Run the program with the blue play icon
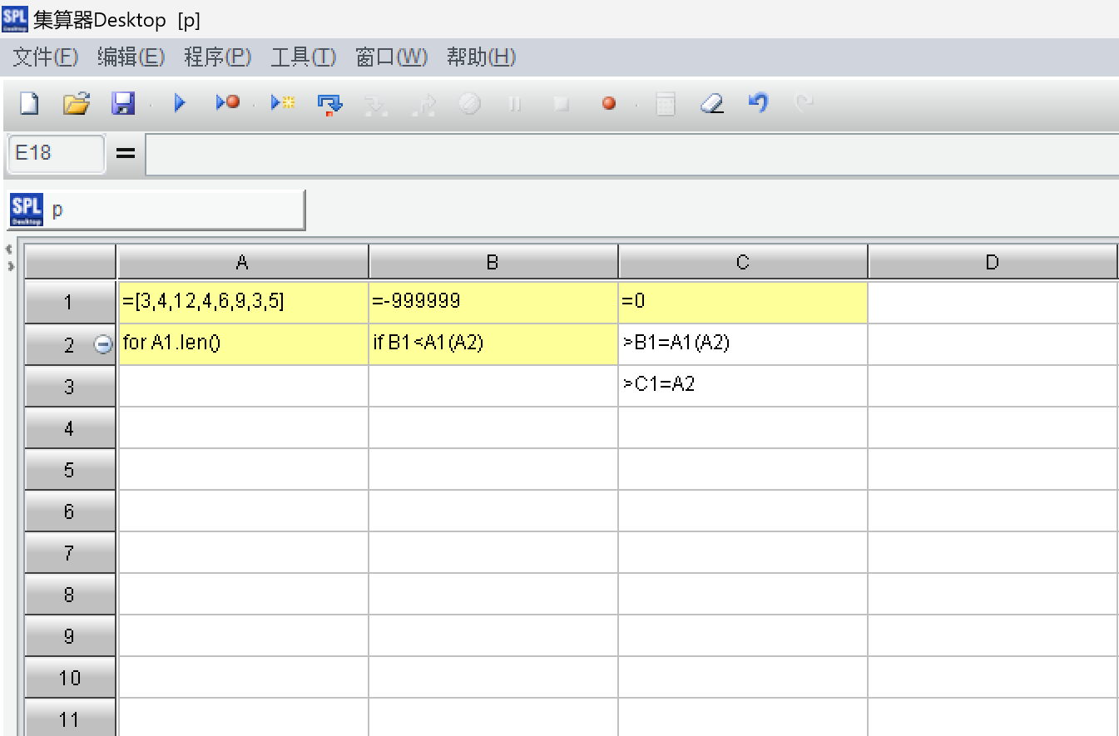This screenshot has height=736, width=1119. click(x=180, y=104)
